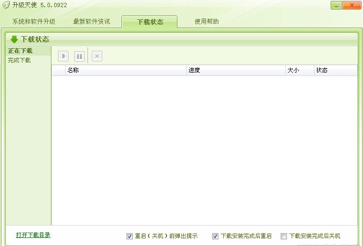This screenshot has width=363, height=246.
Task: Select 正在下载 in the sidebar
Action: pyautogui.click(x=28, y=51)
